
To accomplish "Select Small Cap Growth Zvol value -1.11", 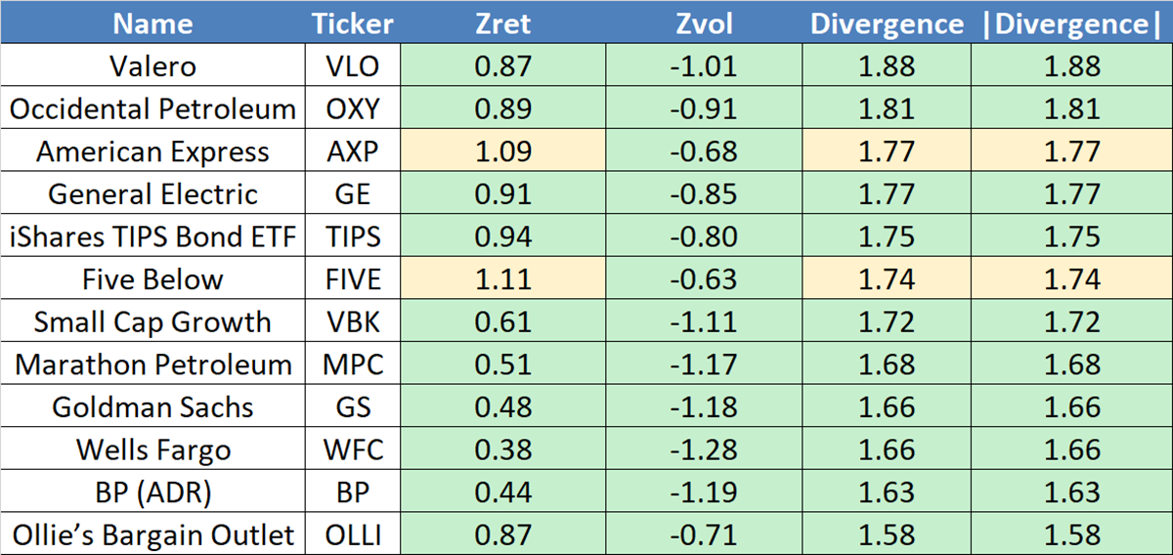I will 704,321.
